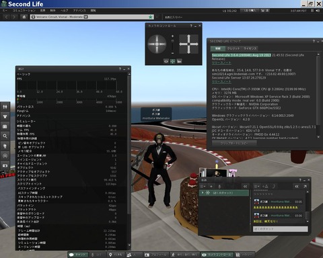
Task: Click the Volcano Circuit location address field
Action: [x=92, y=17]
